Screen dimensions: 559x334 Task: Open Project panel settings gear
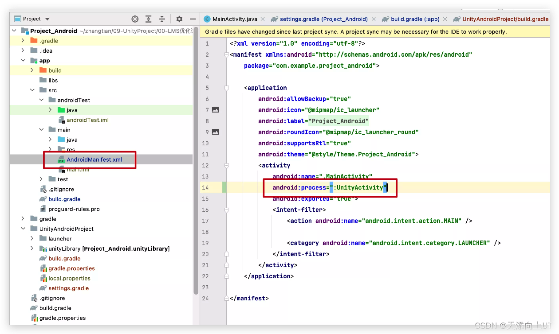coord(179,19)
